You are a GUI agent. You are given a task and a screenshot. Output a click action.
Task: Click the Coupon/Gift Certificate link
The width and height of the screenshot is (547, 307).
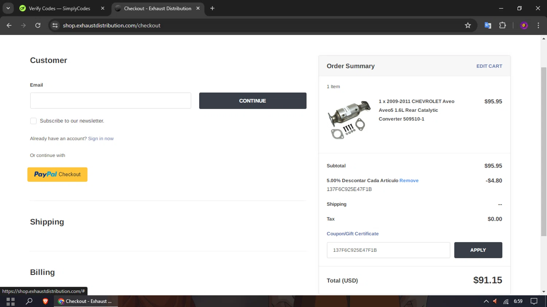tap(353, 234)
